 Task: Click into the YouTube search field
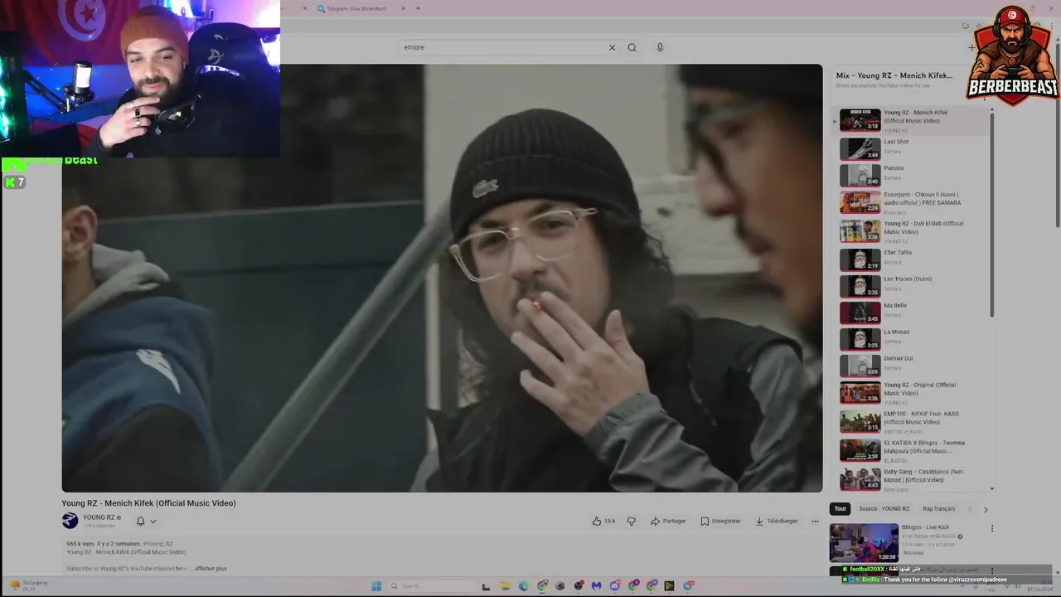(504, 47)
